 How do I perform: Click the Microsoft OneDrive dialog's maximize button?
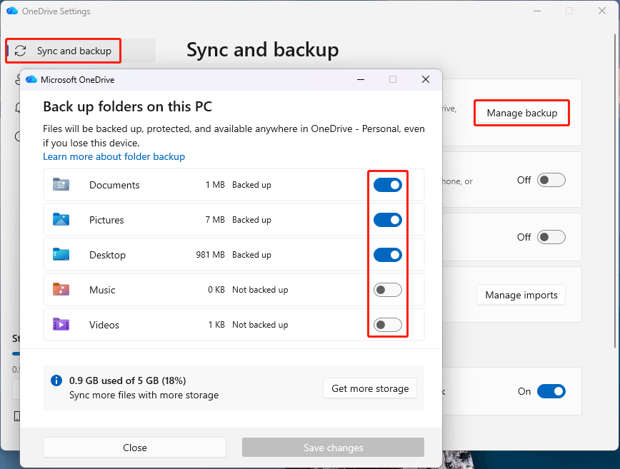click(393, 79)
